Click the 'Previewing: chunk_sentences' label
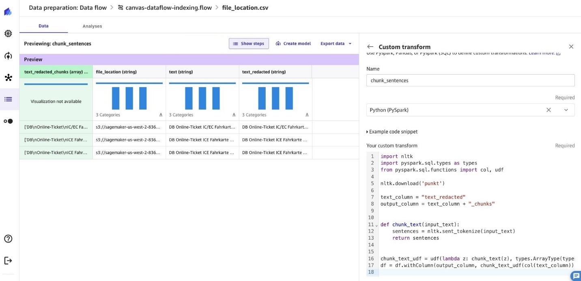 [x=58, y=43]
